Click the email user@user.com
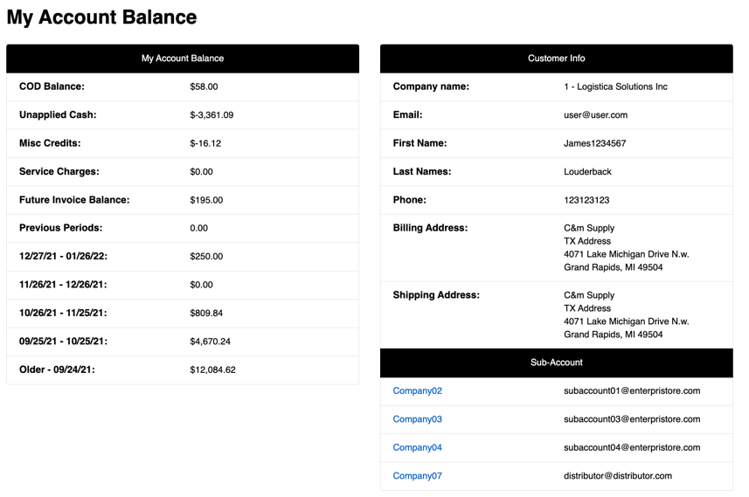The width and height of the screenshot is (749, 497). (x=596, y=114)
